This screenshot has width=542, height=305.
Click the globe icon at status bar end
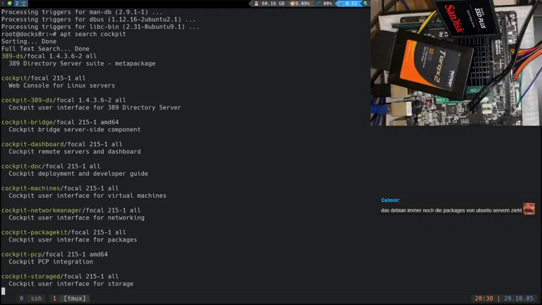(366, 4)
